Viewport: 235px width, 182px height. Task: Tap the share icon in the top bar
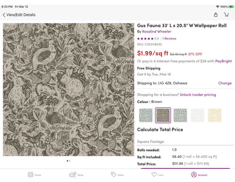click(x=216, y=15)
